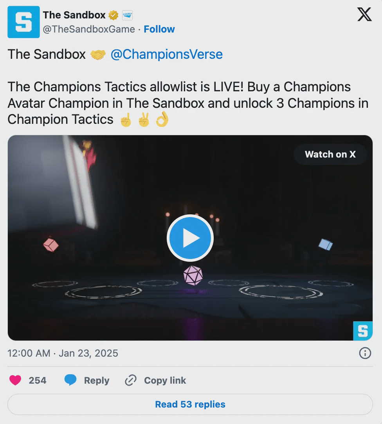The height and width of the screenshot is (424, 382).
Task: Follow The Sandbox account
Action: (159, 29)
